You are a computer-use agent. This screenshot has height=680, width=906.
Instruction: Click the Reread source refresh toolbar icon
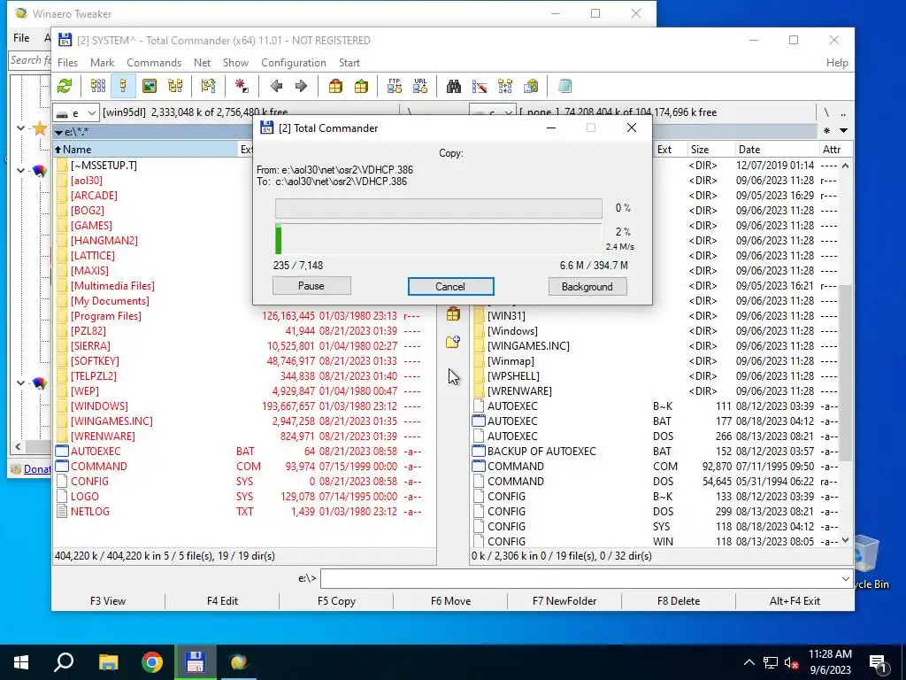coord(65,86)
